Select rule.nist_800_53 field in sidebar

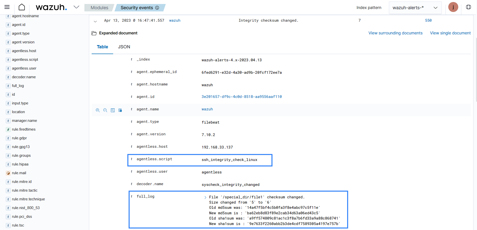[26, 208]
